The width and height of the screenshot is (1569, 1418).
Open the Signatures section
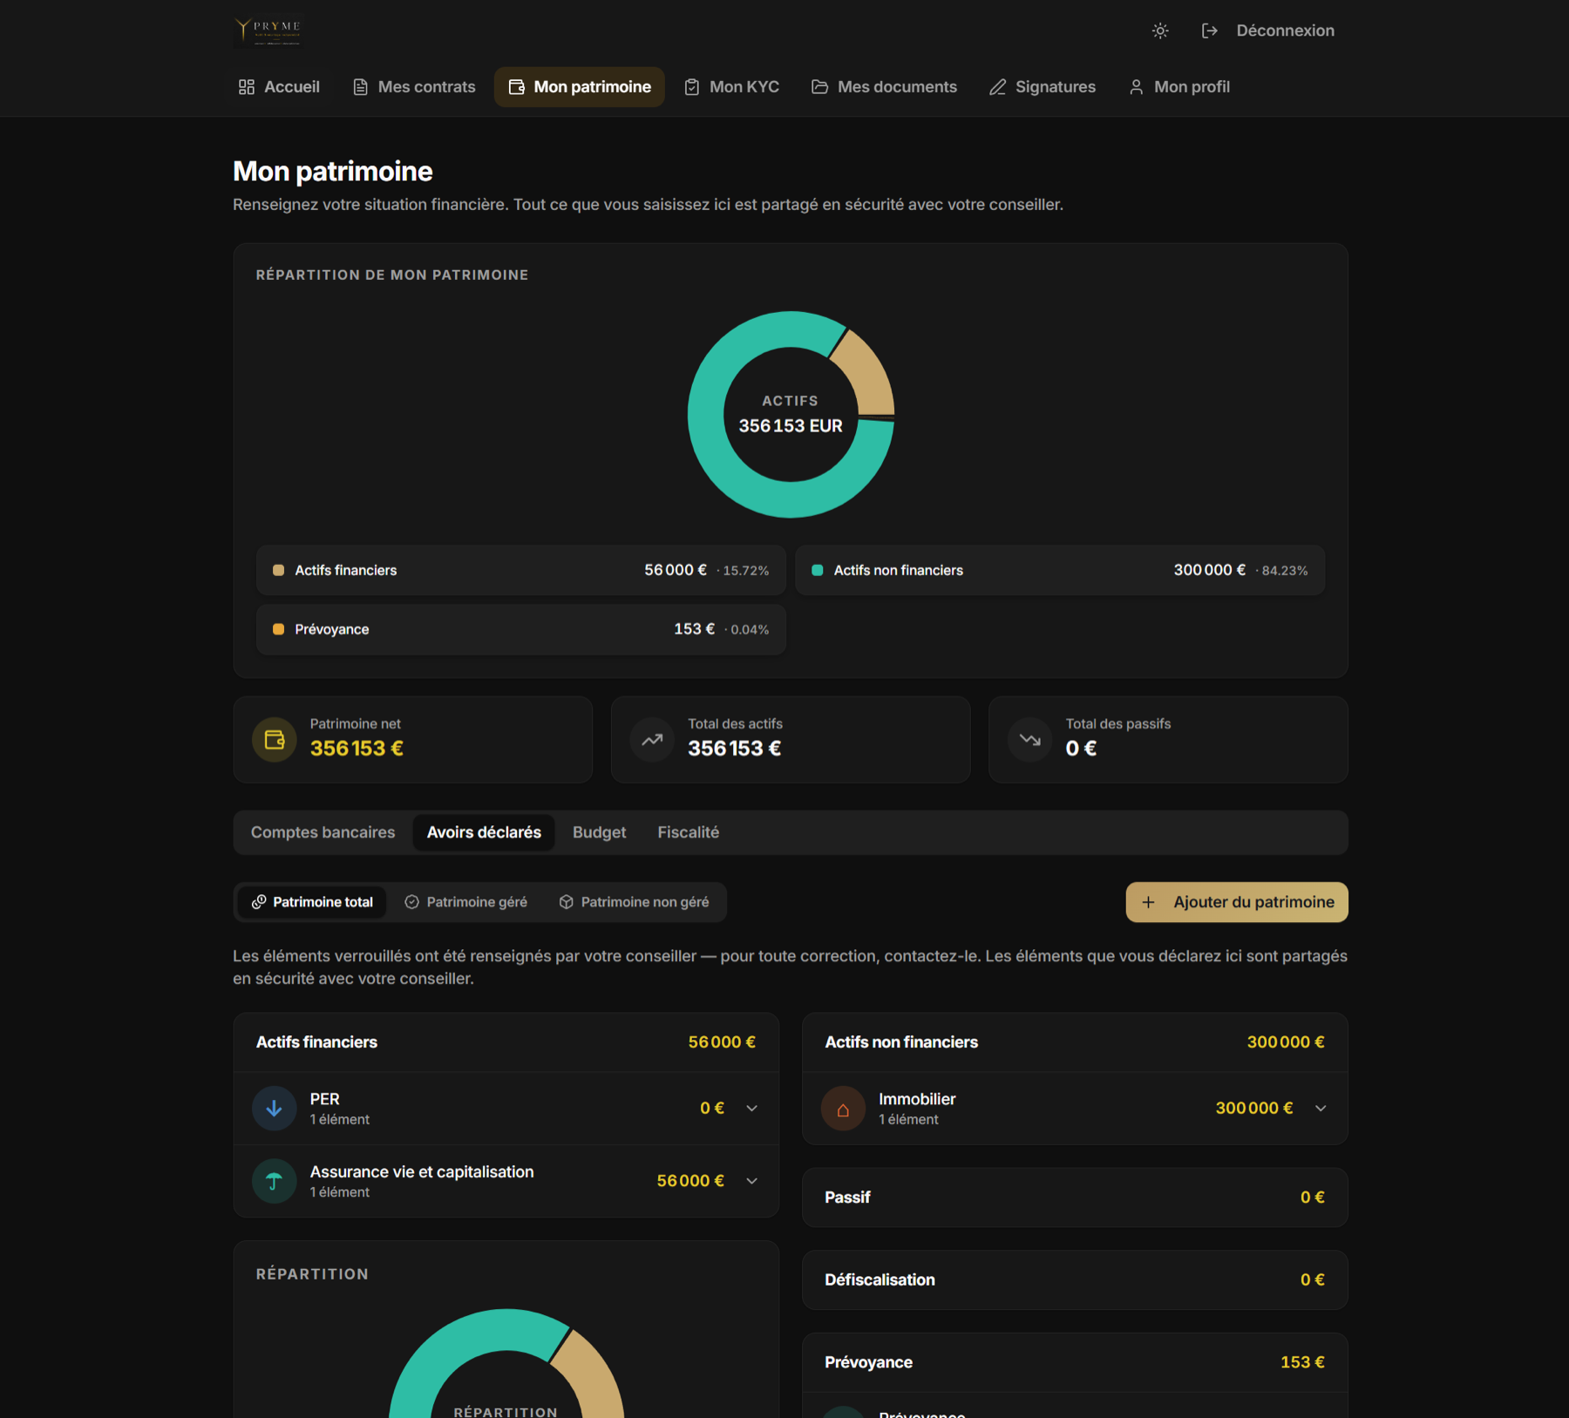click(x=1043, y=87)
